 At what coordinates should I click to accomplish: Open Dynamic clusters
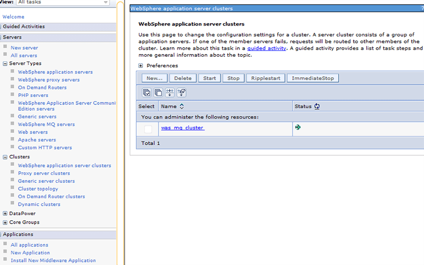(39, 204)
